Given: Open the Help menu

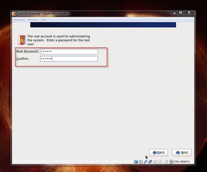Looking at the screenshot, I should point(43,19).
